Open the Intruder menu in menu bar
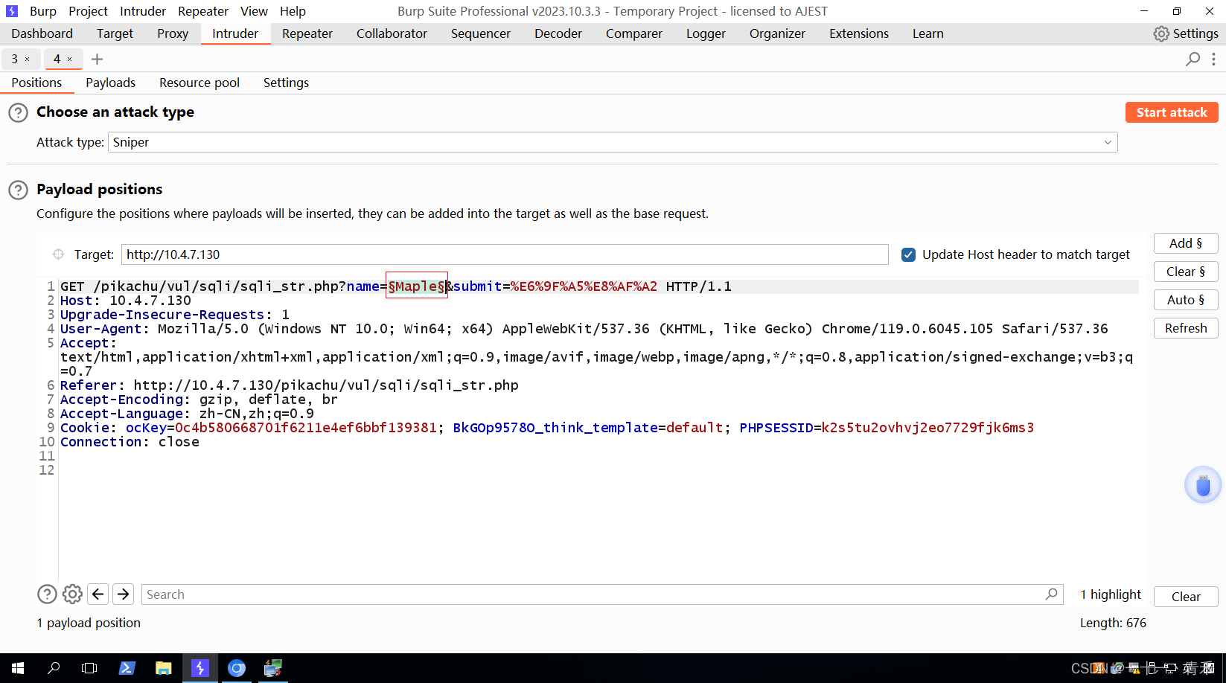Viewport: 1226px width, 683px height. [x=143, y=11]
